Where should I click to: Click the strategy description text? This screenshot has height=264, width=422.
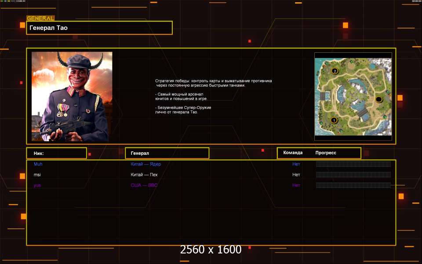coord(213,96)
